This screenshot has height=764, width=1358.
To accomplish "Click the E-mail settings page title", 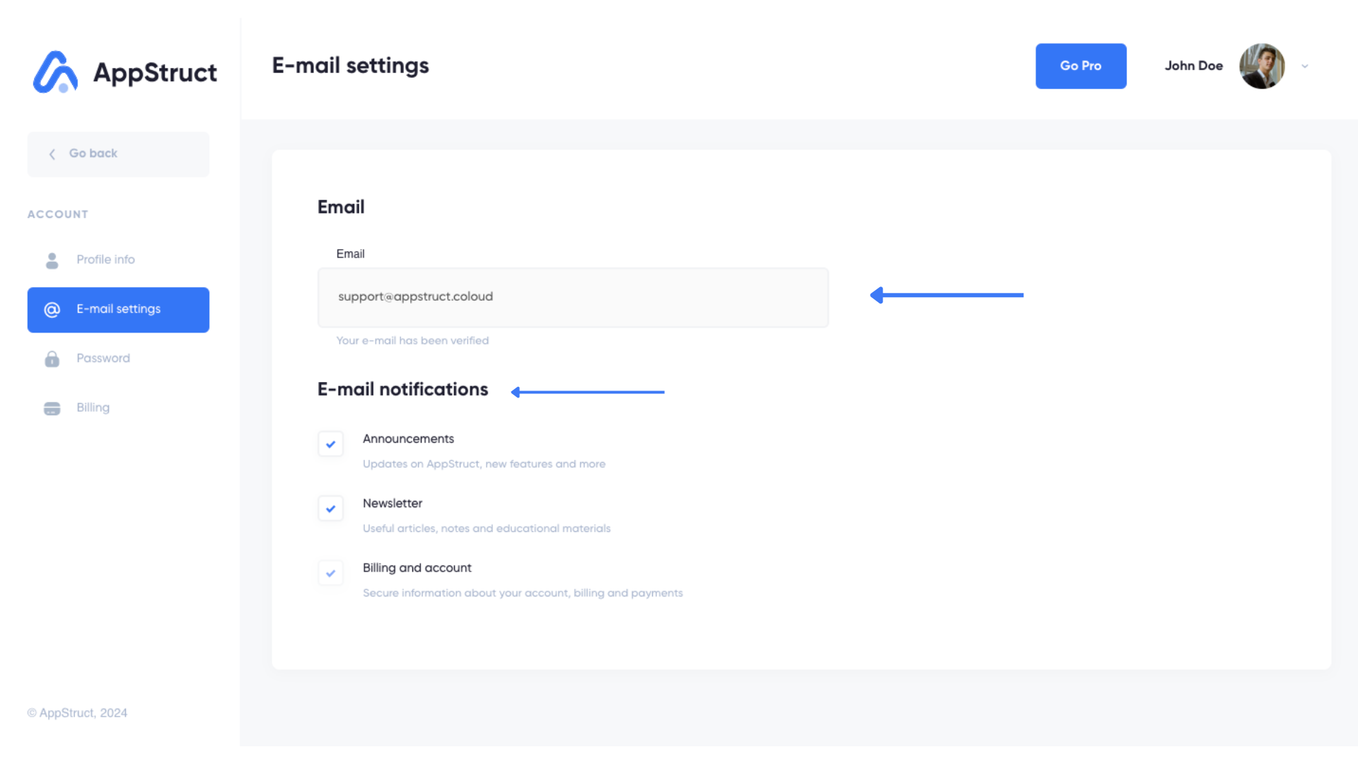I will (x=350, y=66).
